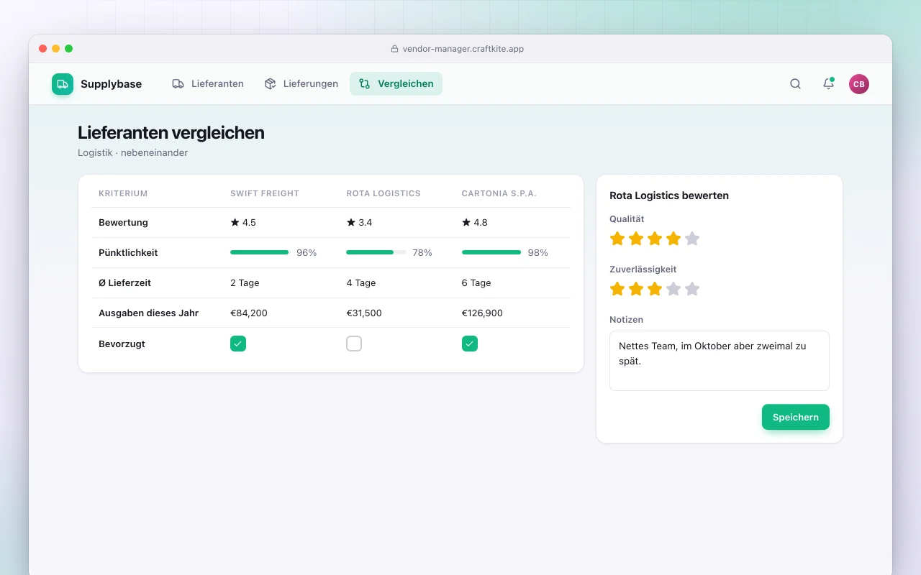
Task: Click Swift Freight's 4.5 rating
Action: click(243, 223)
